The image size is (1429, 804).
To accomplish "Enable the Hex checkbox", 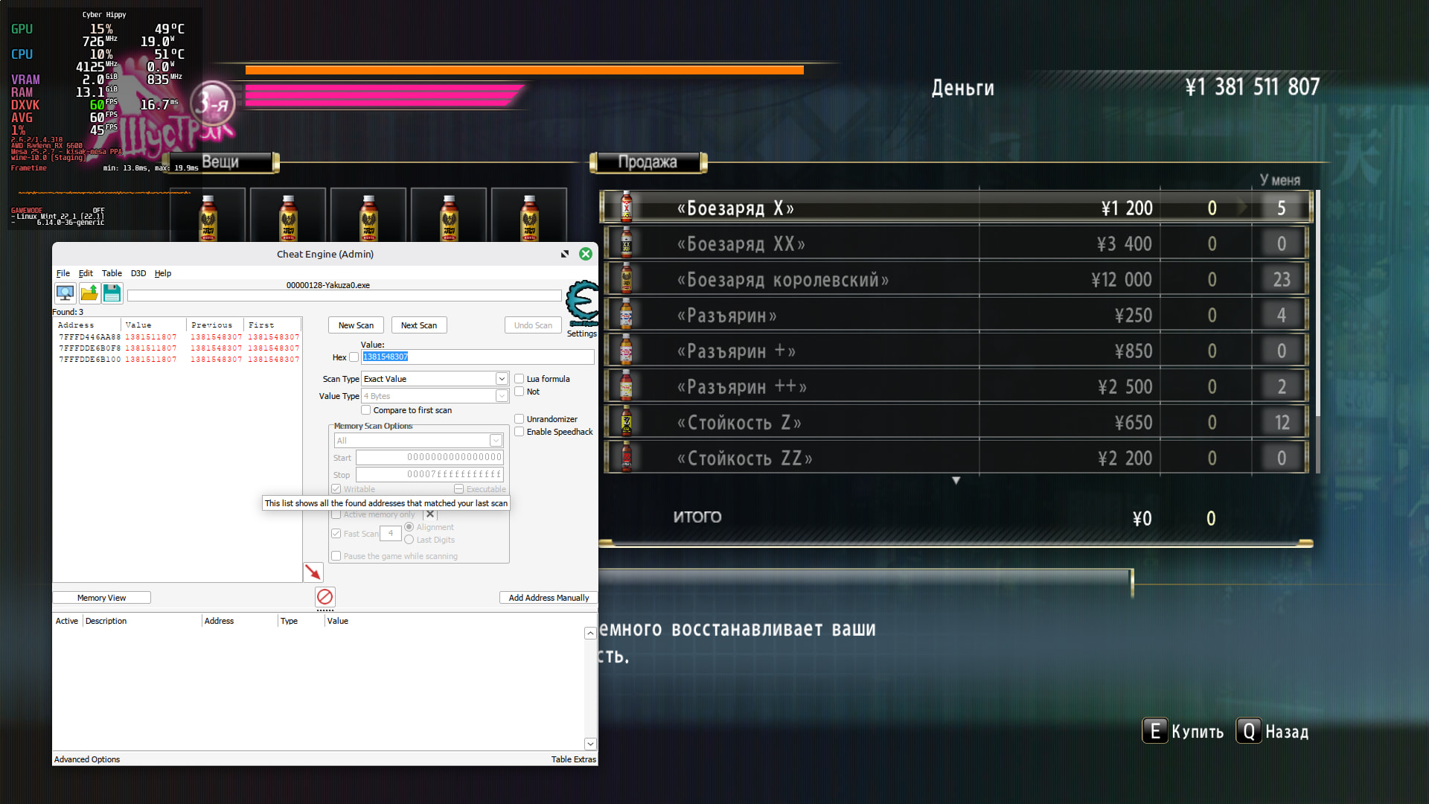I will pyautogui.click(x=354, y=357).
